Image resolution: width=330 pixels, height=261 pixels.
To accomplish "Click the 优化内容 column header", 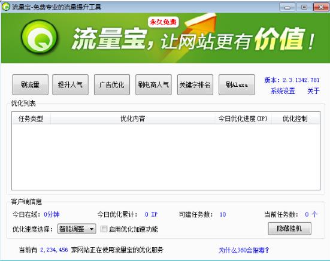I will 133,119.
